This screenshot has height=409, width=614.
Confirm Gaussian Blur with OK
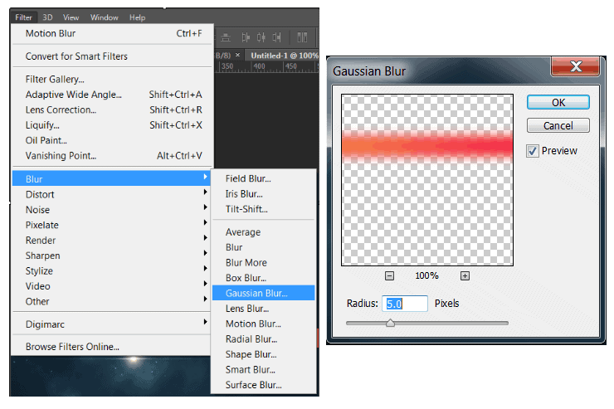pos(558,103)
